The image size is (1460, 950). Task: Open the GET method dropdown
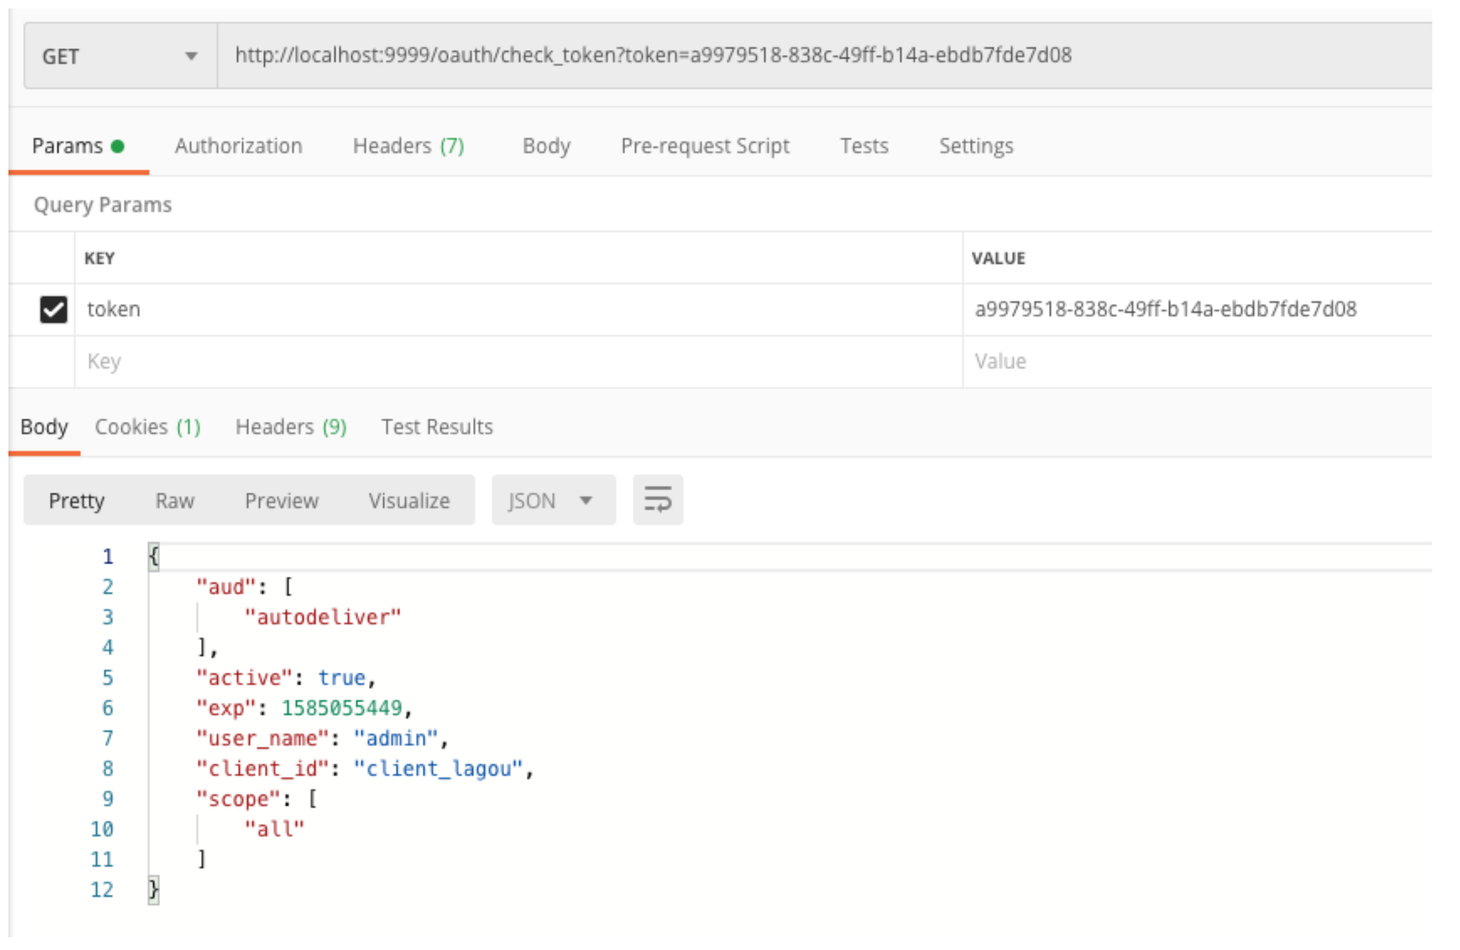coord(120,57)
